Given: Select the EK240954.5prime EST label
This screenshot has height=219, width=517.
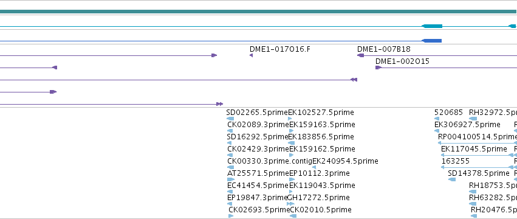Looking at the screenshot, I should (345, 161).
